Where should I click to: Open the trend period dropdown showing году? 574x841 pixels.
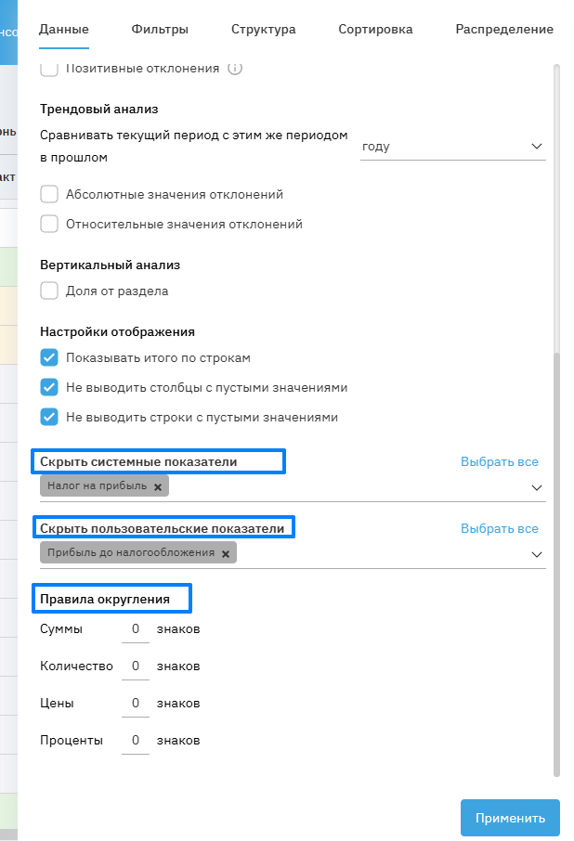(x=452, y=147)
